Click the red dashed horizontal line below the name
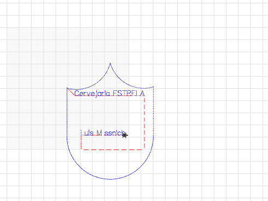The width and height of the screenshot is (268, 201). pyautogui.click(x=113, y=150)
